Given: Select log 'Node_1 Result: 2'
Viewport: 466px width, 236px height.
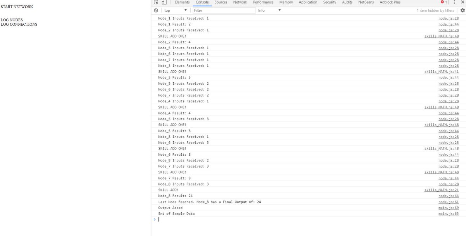Looking at the screenshot, I should 174,24.
